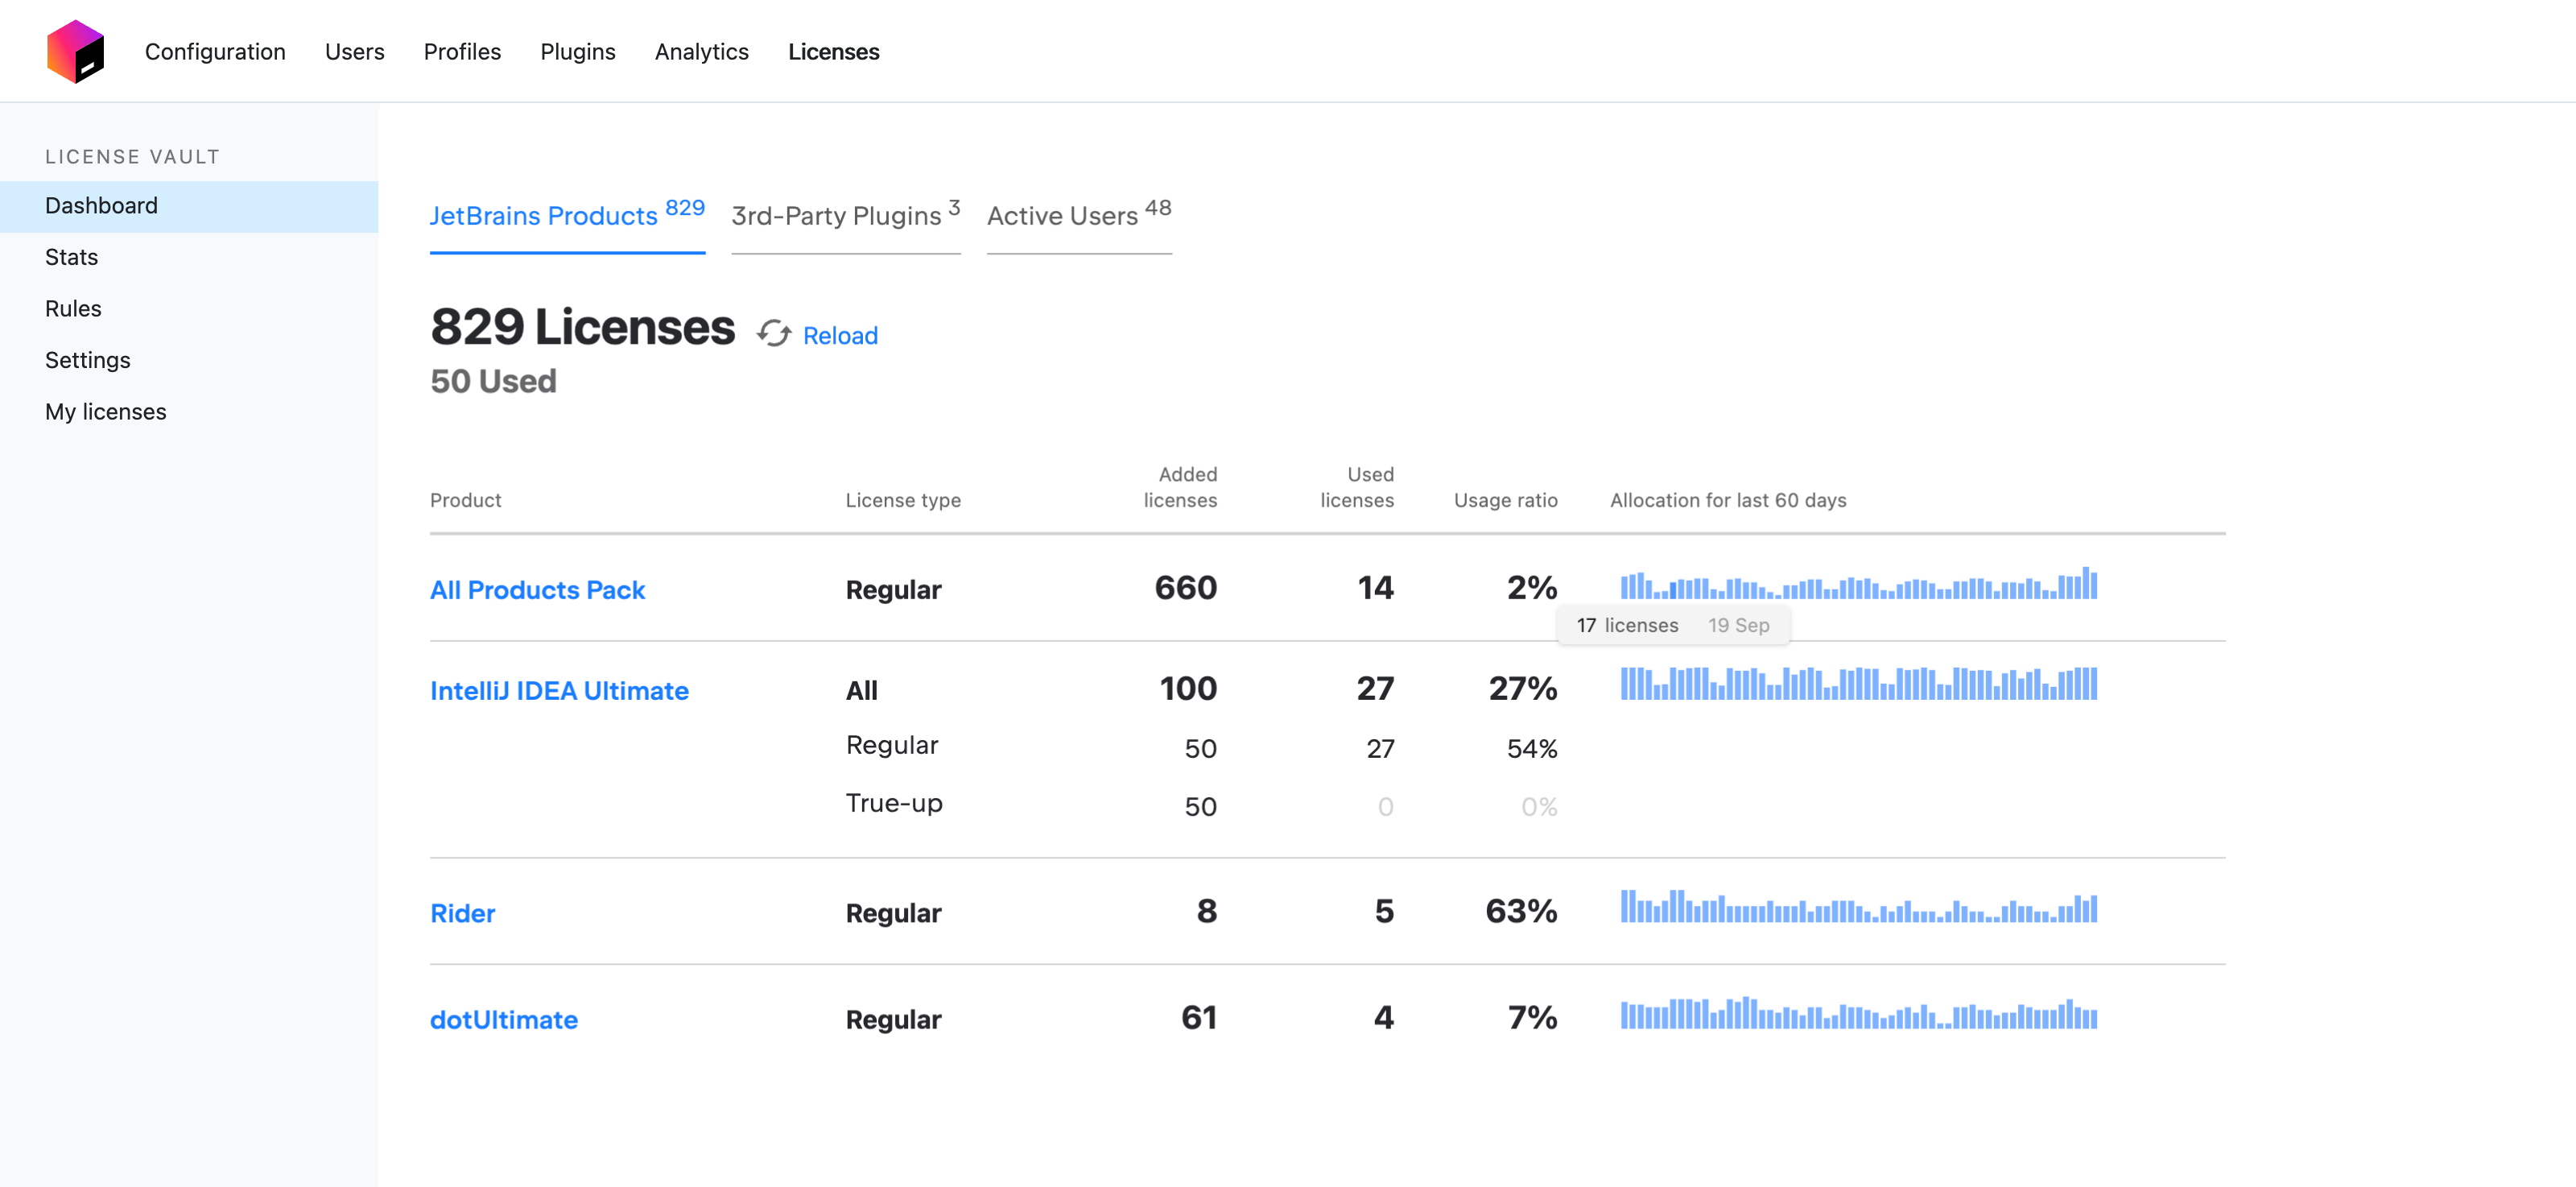Viewport: 2576px width, 1187px height.
Task: Click the 2% usage ratio value
Action: (x=1532, y=588)
